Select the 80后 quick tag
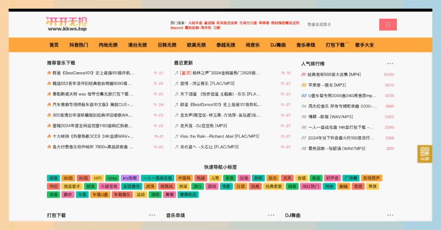Image resolution: width=441 pixels, height=230 pixels. coord(68,178)
